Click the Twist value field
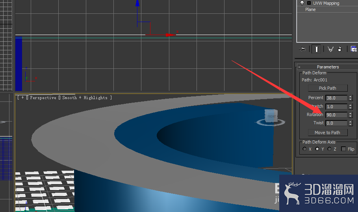The image size is (358, 212). [x=336, y=123]
